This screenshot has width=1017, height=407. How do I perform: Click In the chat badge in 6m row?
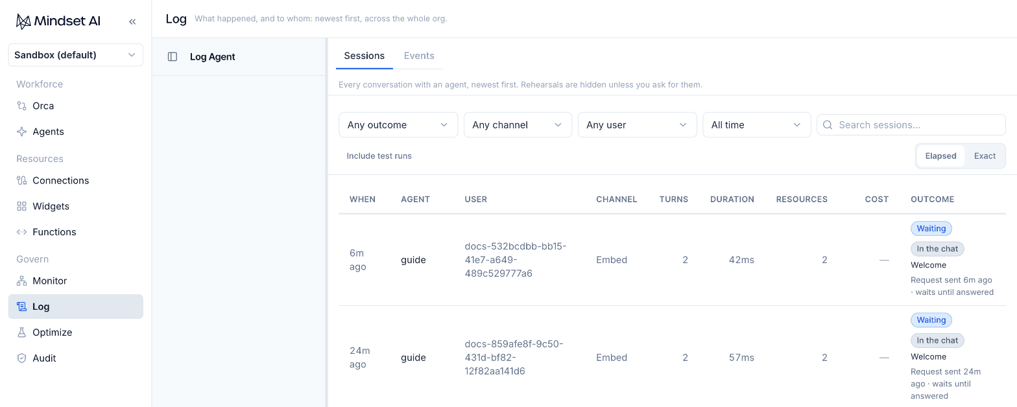click(937, 249)
